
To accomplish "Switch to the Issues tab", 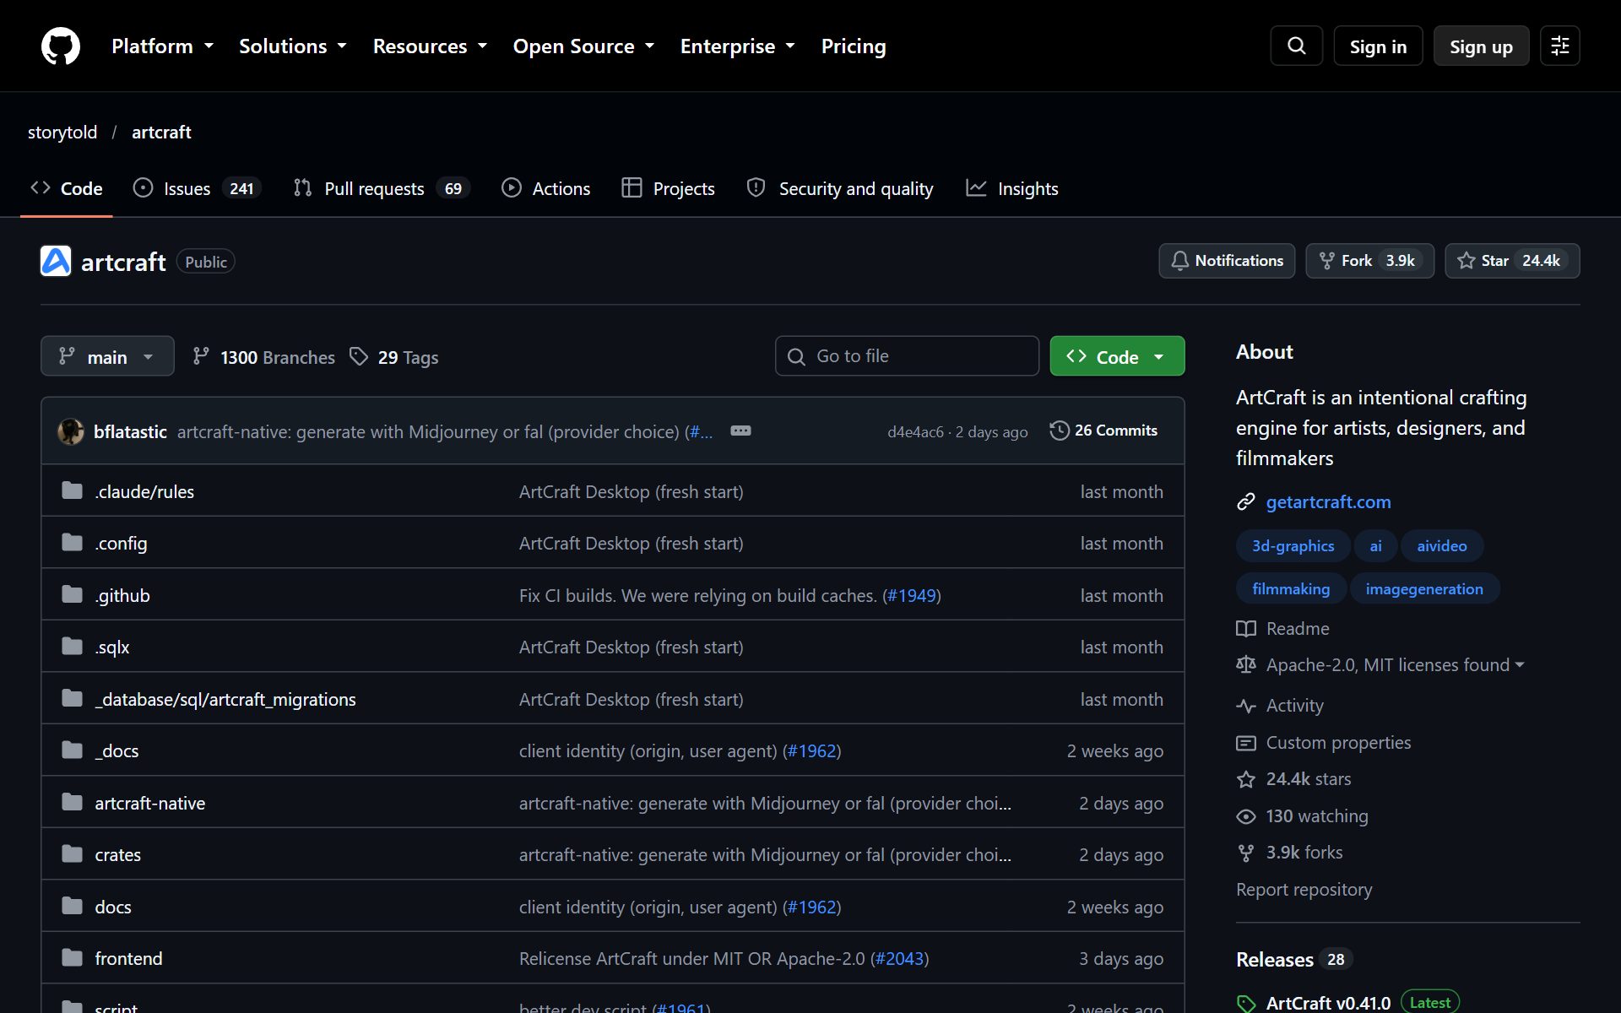I will tap(197, 188).
